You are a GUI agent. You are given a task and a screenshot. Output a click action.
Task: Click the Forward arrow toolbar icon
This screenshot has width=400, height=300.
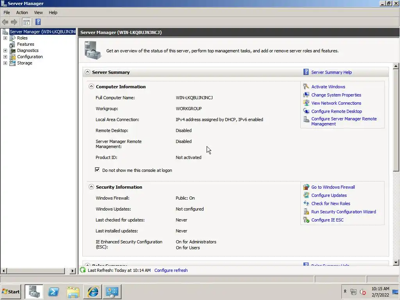(x=14, y=22)
